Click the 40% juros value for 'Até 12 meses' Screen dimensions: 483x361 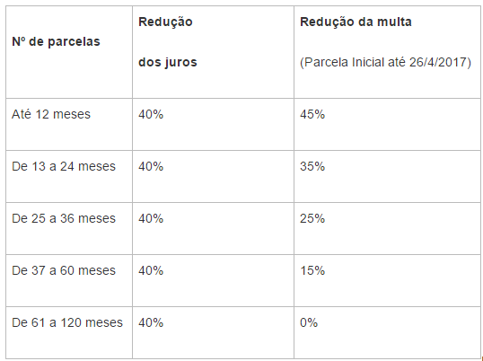click(x=151, y=114)
